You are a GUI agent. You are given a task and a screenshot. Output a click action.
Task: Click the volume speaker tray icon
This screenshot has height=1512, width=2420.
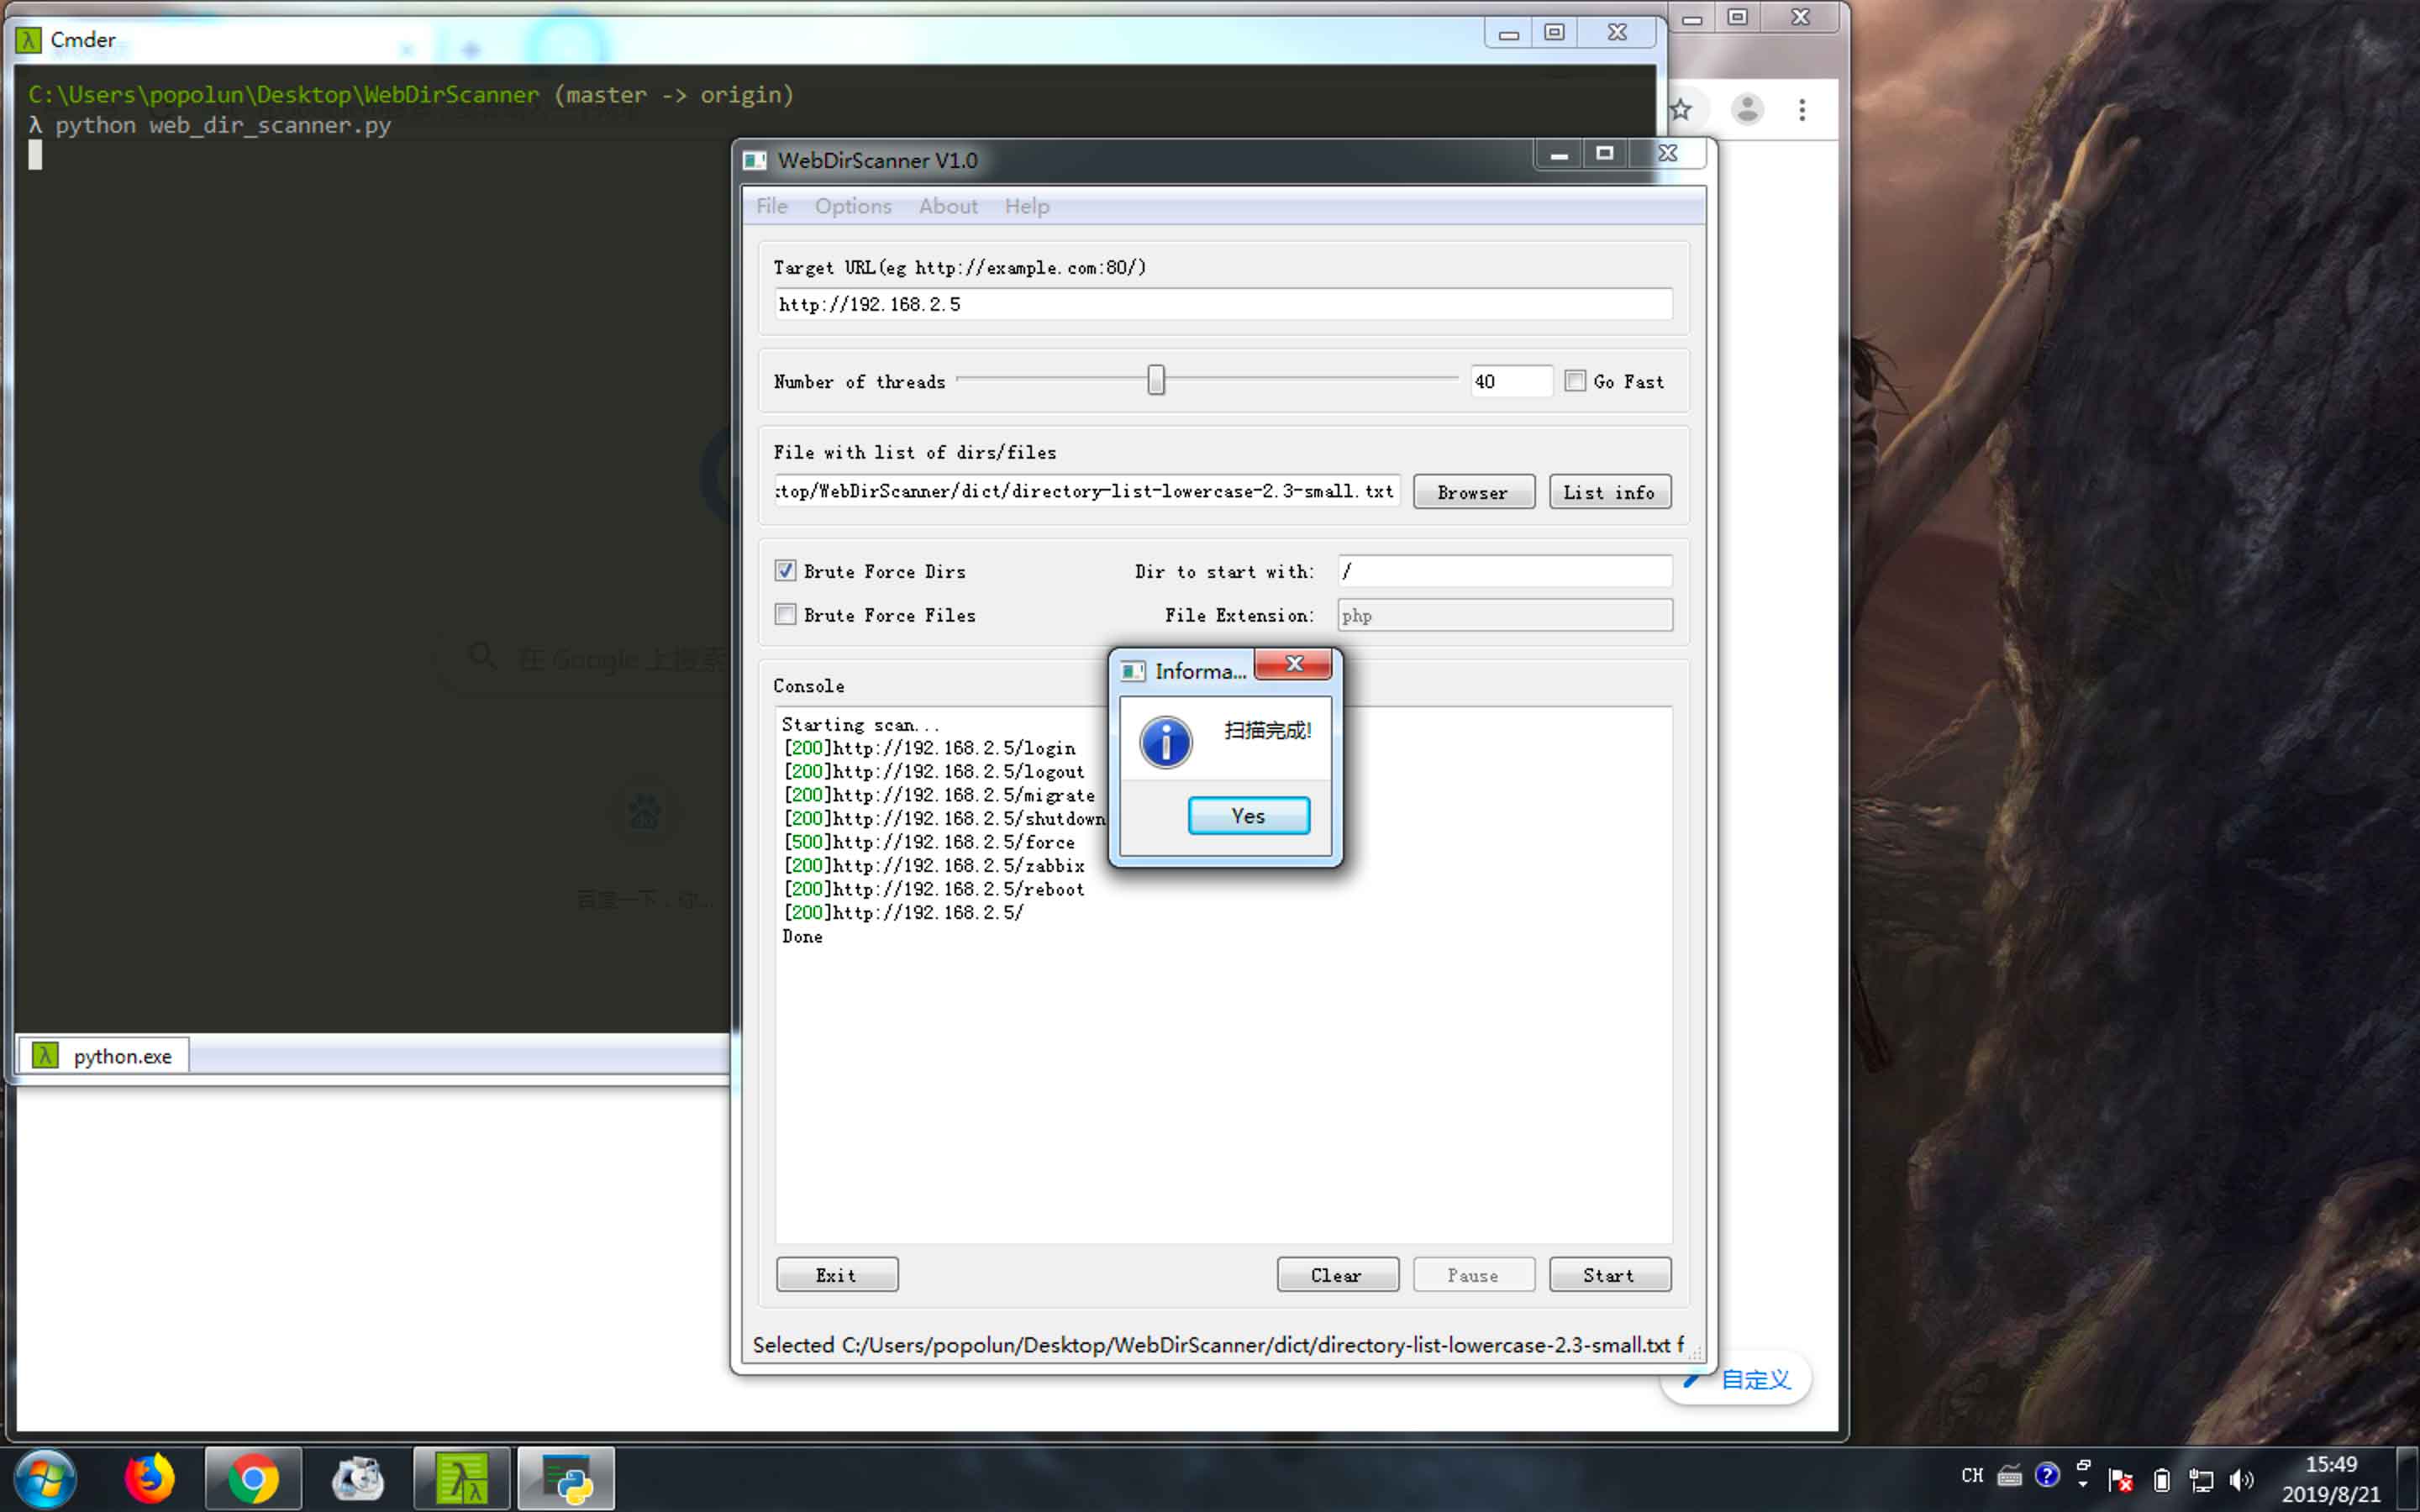point(2241,1478)
